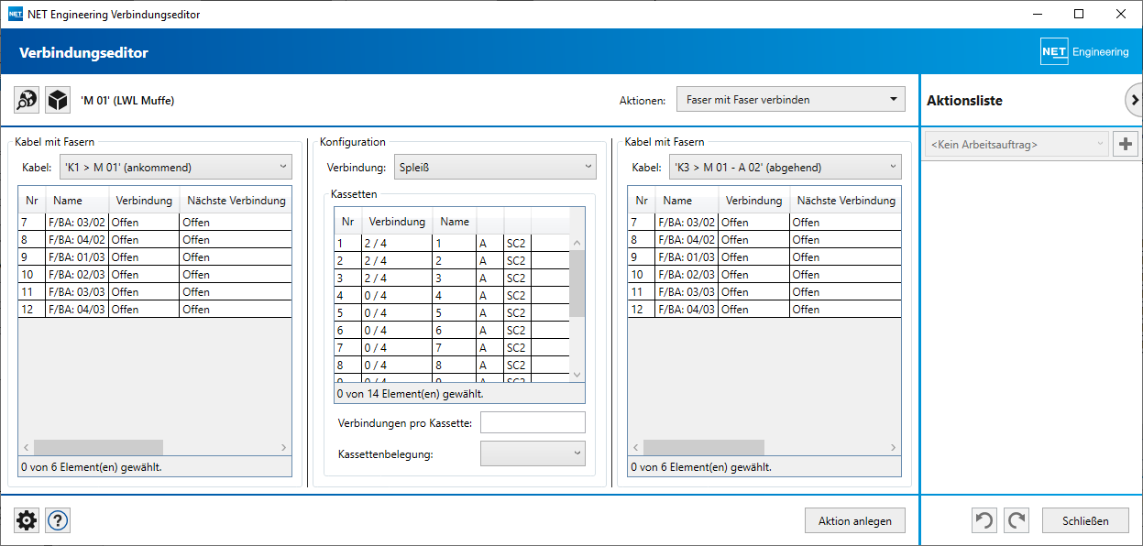Select right table row 9 'F/BA: 01/03'
Image resolution: width=1143 pixels, height=546 pixels.
pyautogui.click(x=764, y=257)
